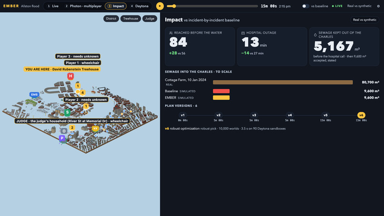
Task: Switch to the 1 Live tab
Action: point(53,6)
